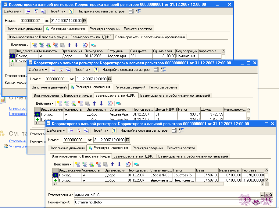Viewport: 279px width, 208px height.
Task: Move the row down with the blue down arrow in the НДФЛ table toolbar
Action: click(101, 103)
